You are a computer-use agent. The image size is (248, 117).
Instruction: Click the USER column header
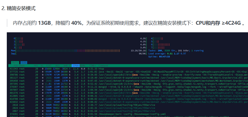[22, 65]
